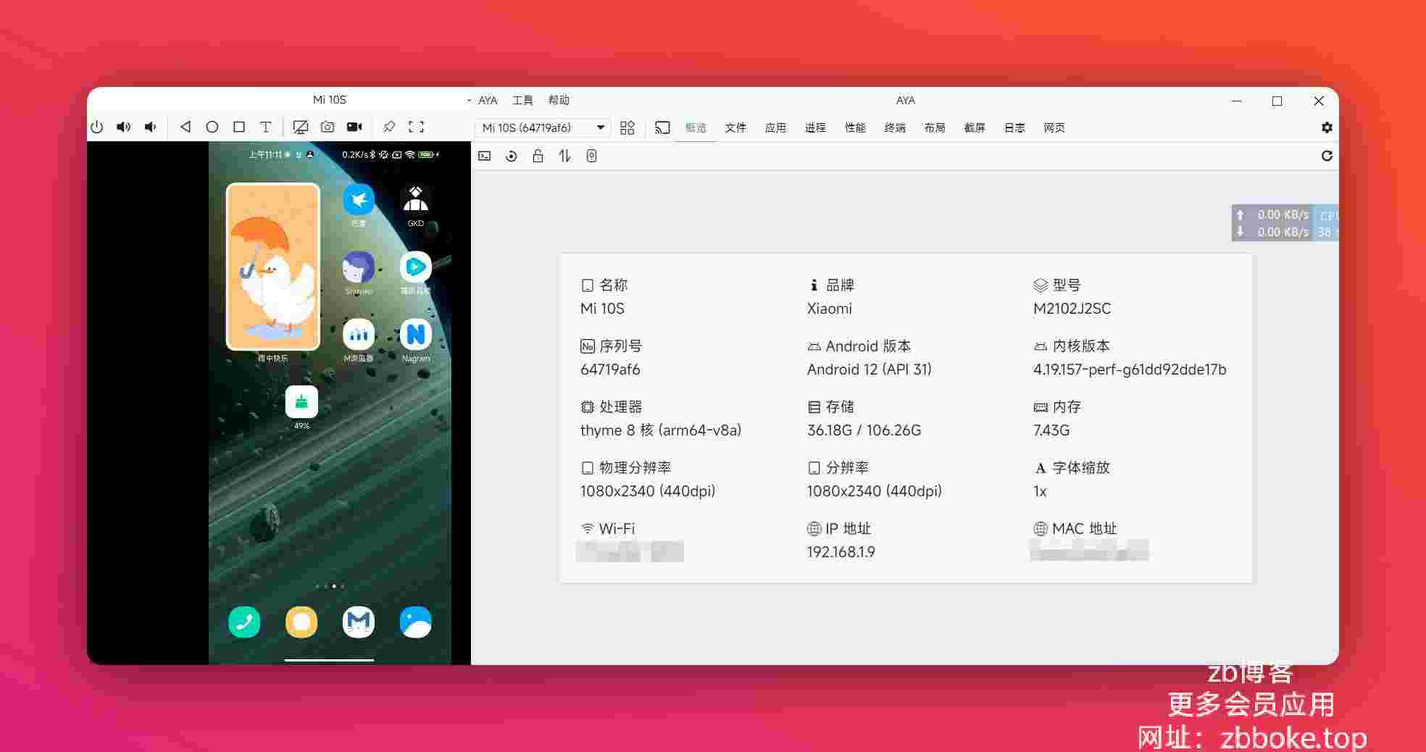Enter fullscreen mirror mode
This screenshot has width=1426, height=752.
click(x=416, y=127)
